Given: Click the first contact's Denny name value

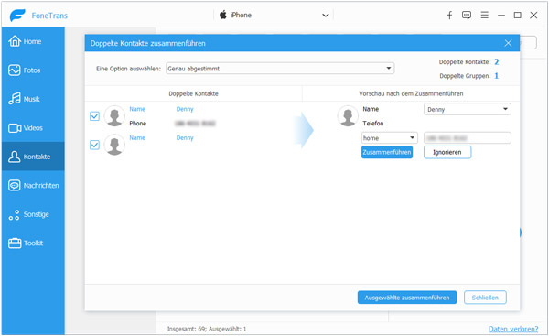Looking at the screenshot, I should coord(185,109).
